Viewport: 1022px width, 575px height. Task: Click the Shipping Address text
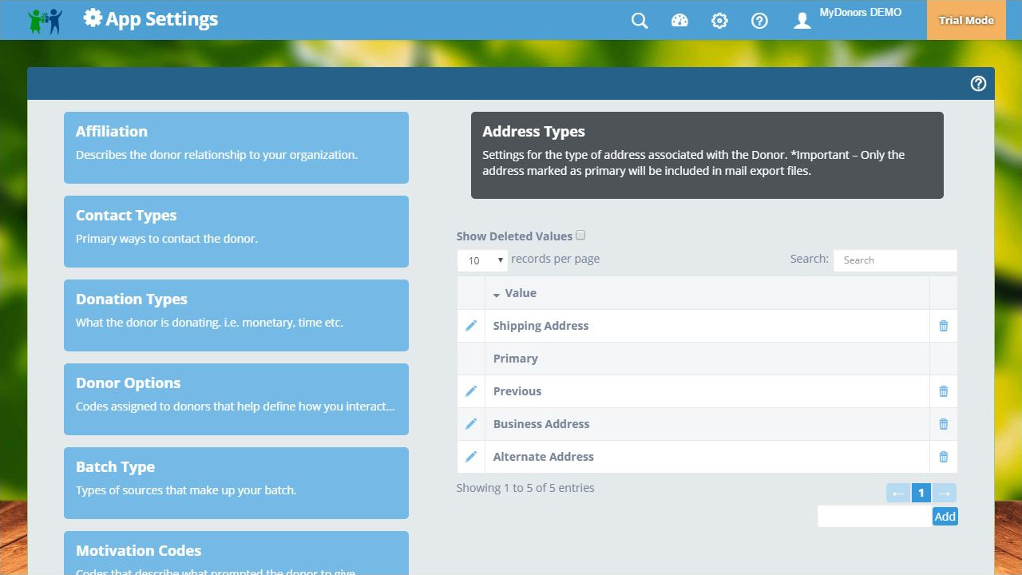[x=541, y=326]
